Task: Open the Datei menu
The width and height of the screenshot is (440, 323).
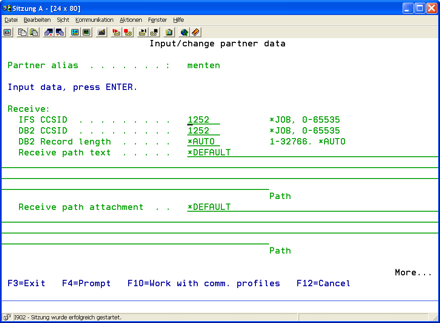Action: [11, 20]
